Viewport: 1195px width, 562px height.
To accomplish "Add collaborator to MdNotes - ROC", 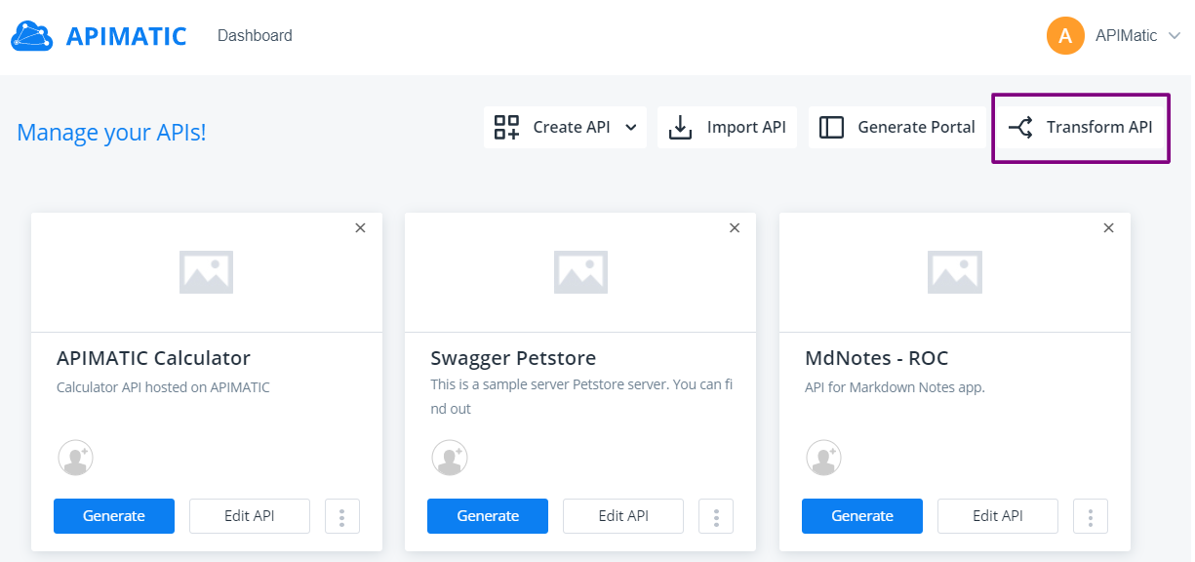I will [823, 457].
